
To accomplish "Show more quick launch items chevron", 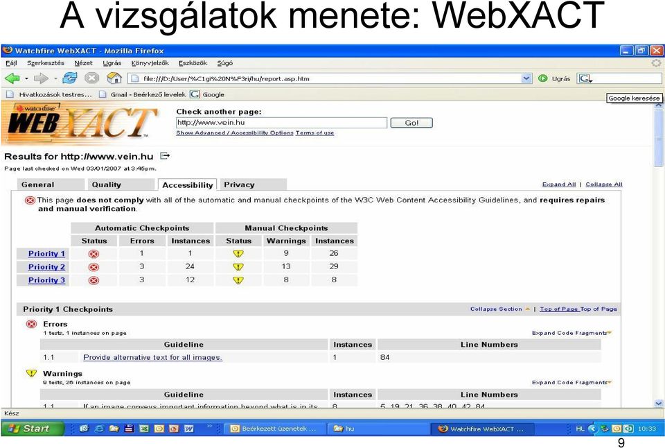I will coord(209,426).
